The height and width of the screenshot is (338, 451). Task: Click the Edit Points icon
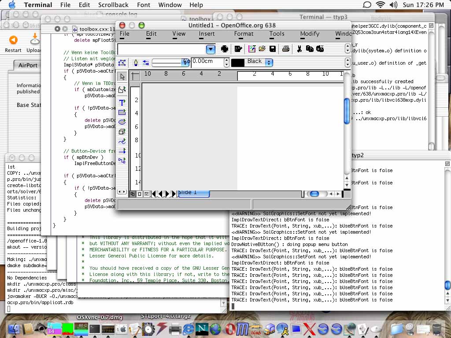(122, 62)
